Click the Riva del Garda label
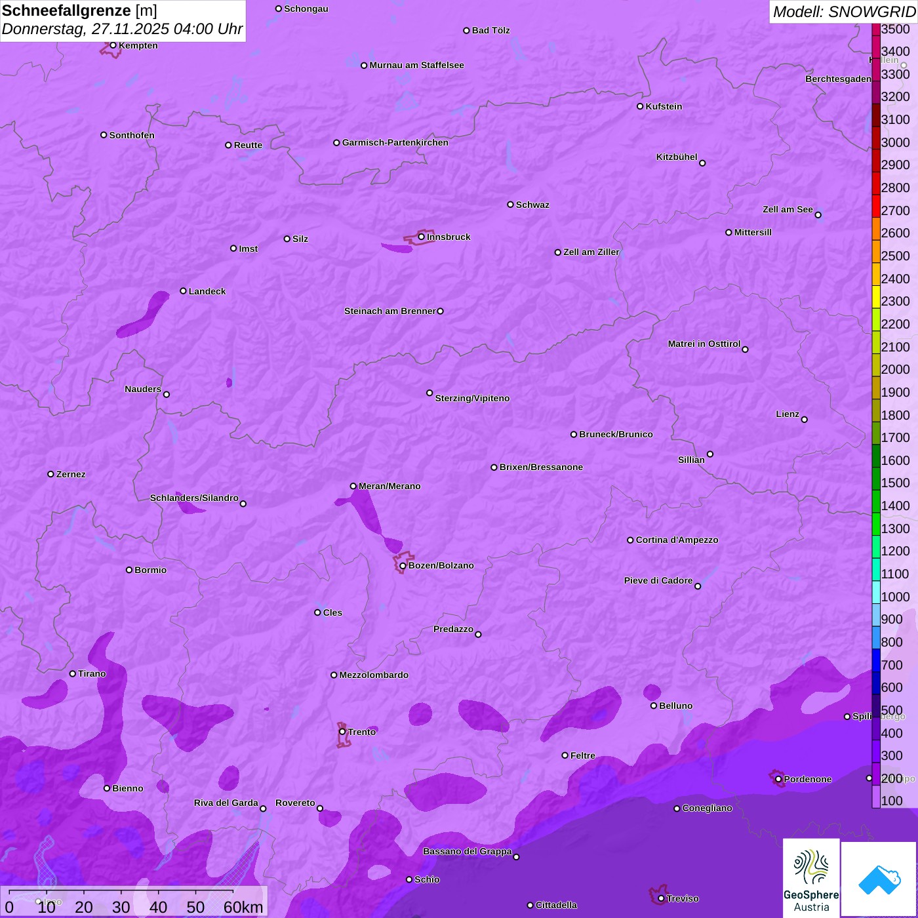 [x=226, y=803]
